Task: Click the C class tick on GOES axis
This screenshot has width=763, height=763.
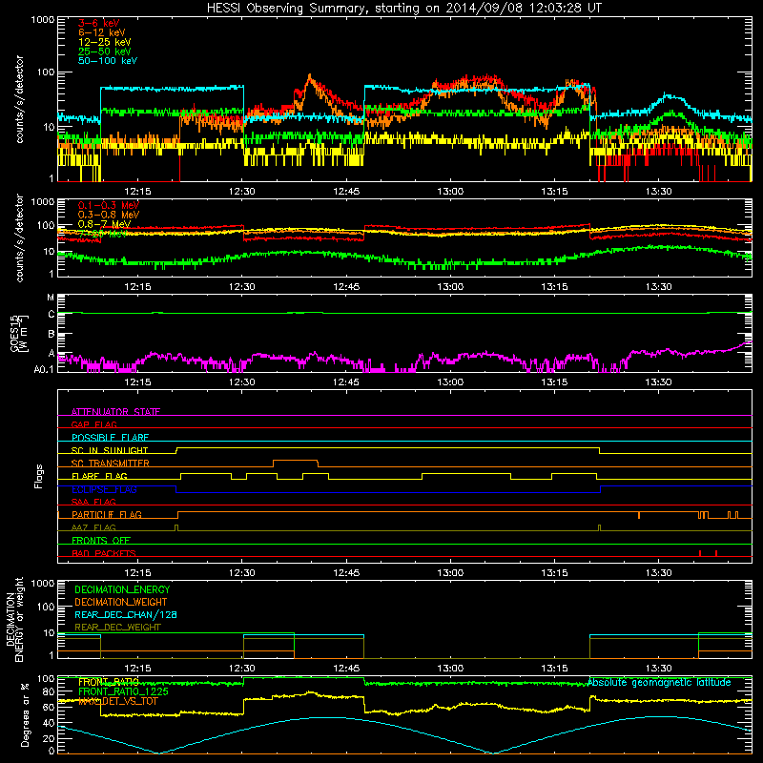Action: click(x=52, y=315)
